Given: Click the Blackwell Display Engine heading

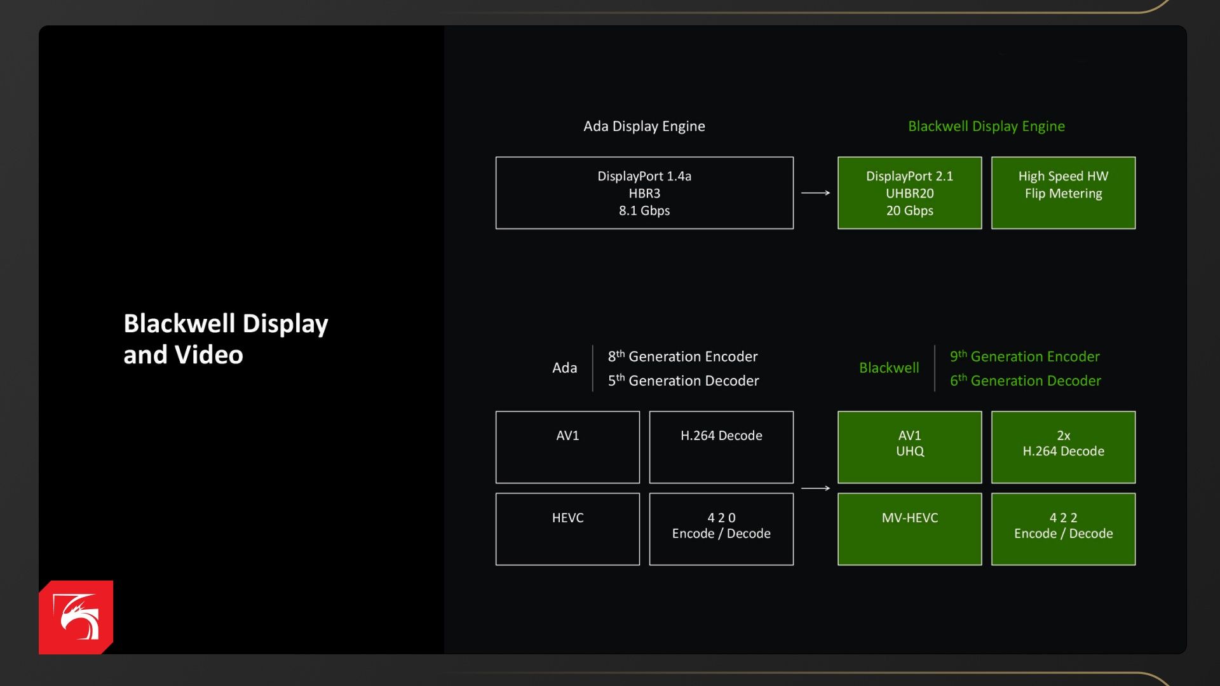Looking at the screenshot, I should 986,126.
